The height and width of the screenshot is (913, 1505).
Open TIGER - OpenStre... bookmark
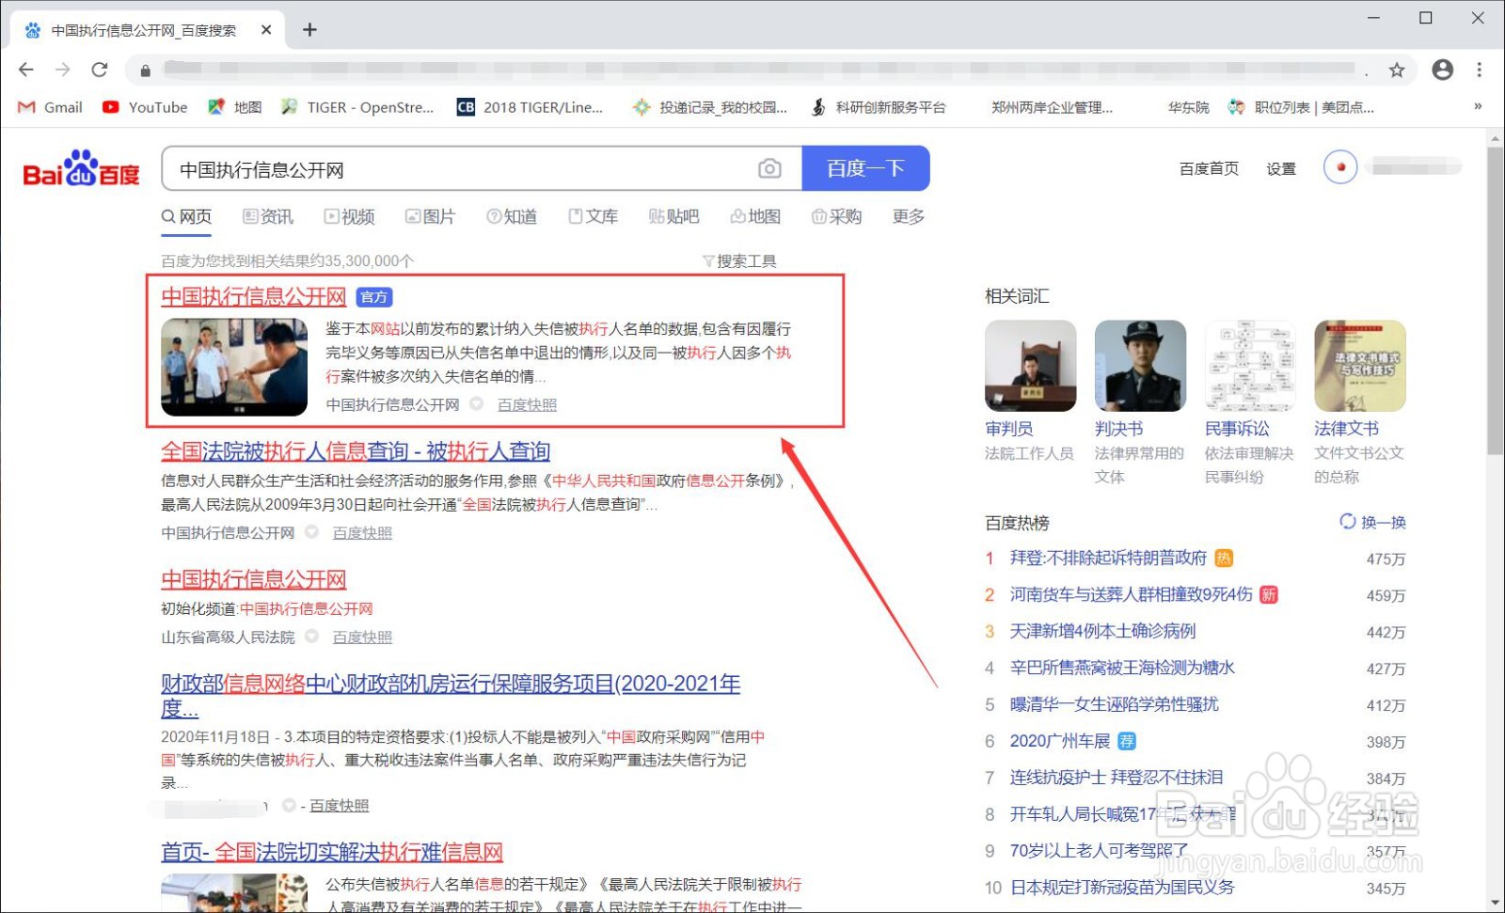357,107
